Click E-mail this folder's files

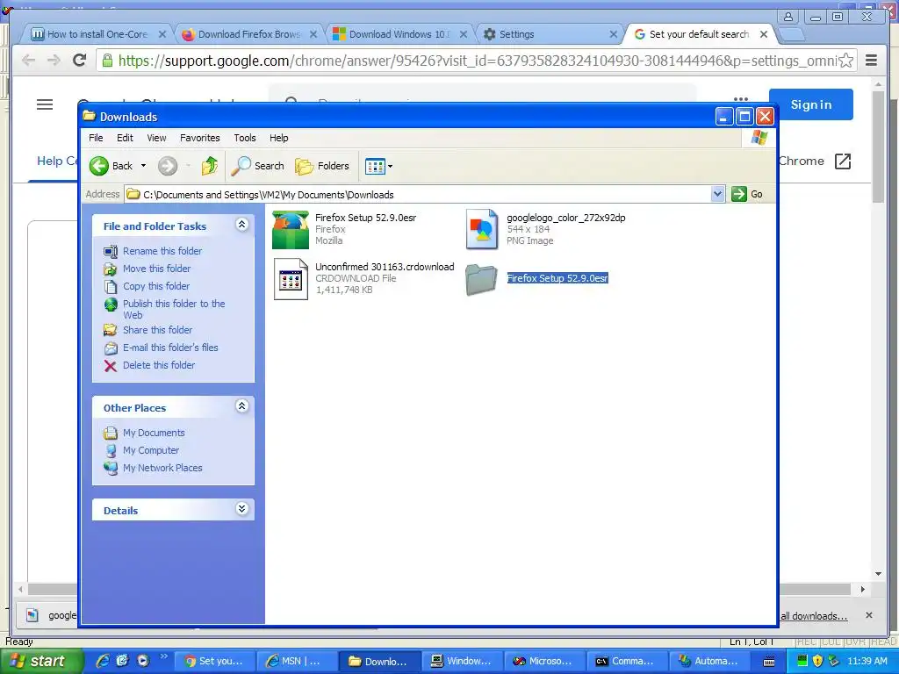pos(170,348)
